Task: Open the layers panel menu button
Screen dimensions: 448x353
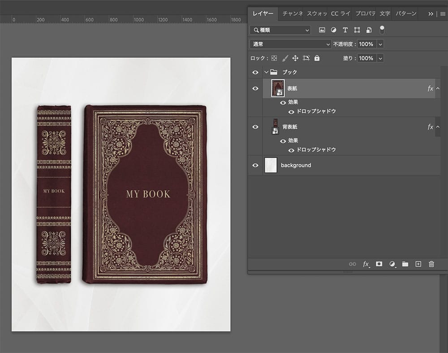Action: [443, 14]
